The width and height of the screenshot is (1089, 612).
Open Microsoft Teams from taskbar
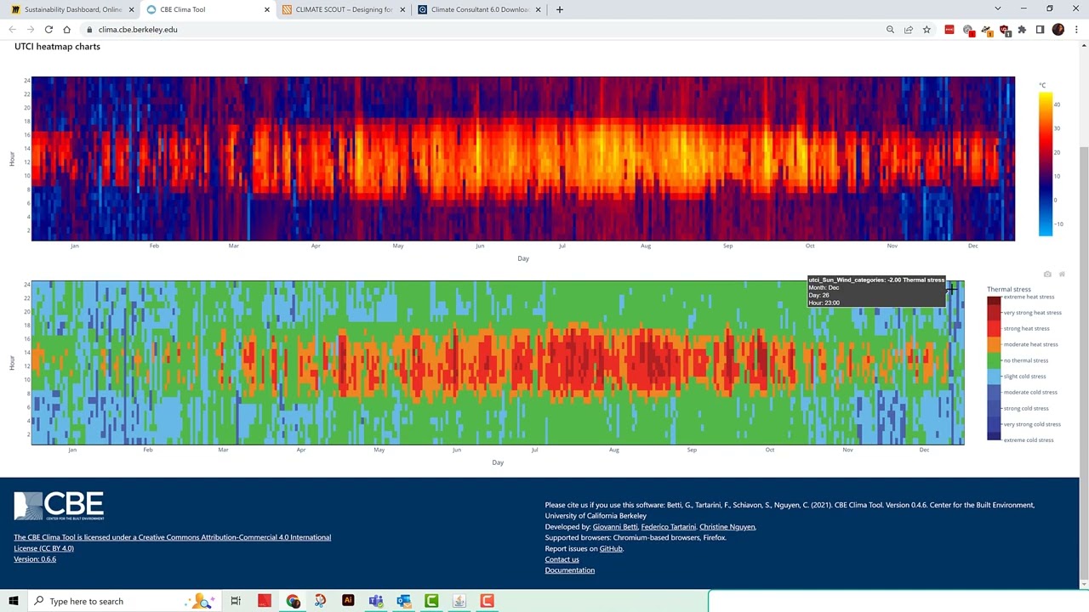coord(375,601)
